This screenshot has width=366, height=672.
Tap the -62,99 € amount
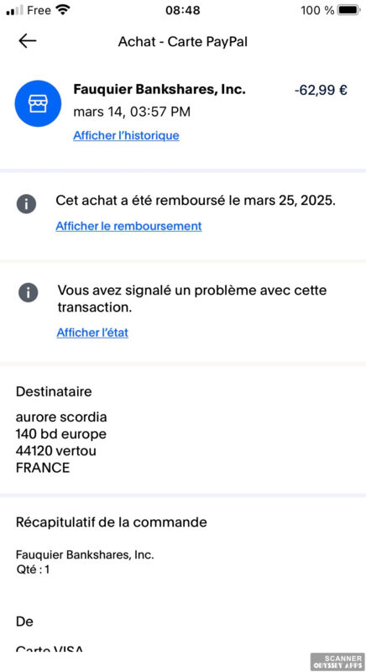pos(321,91)
